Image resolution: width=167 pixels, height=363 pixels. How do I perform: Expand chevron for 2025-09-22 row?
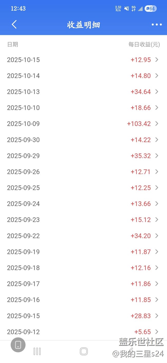157,236
